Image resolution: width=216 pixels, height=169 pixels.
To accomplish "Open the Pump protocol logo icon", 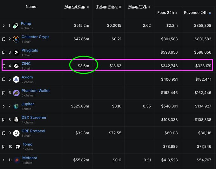I will [16, 26].
